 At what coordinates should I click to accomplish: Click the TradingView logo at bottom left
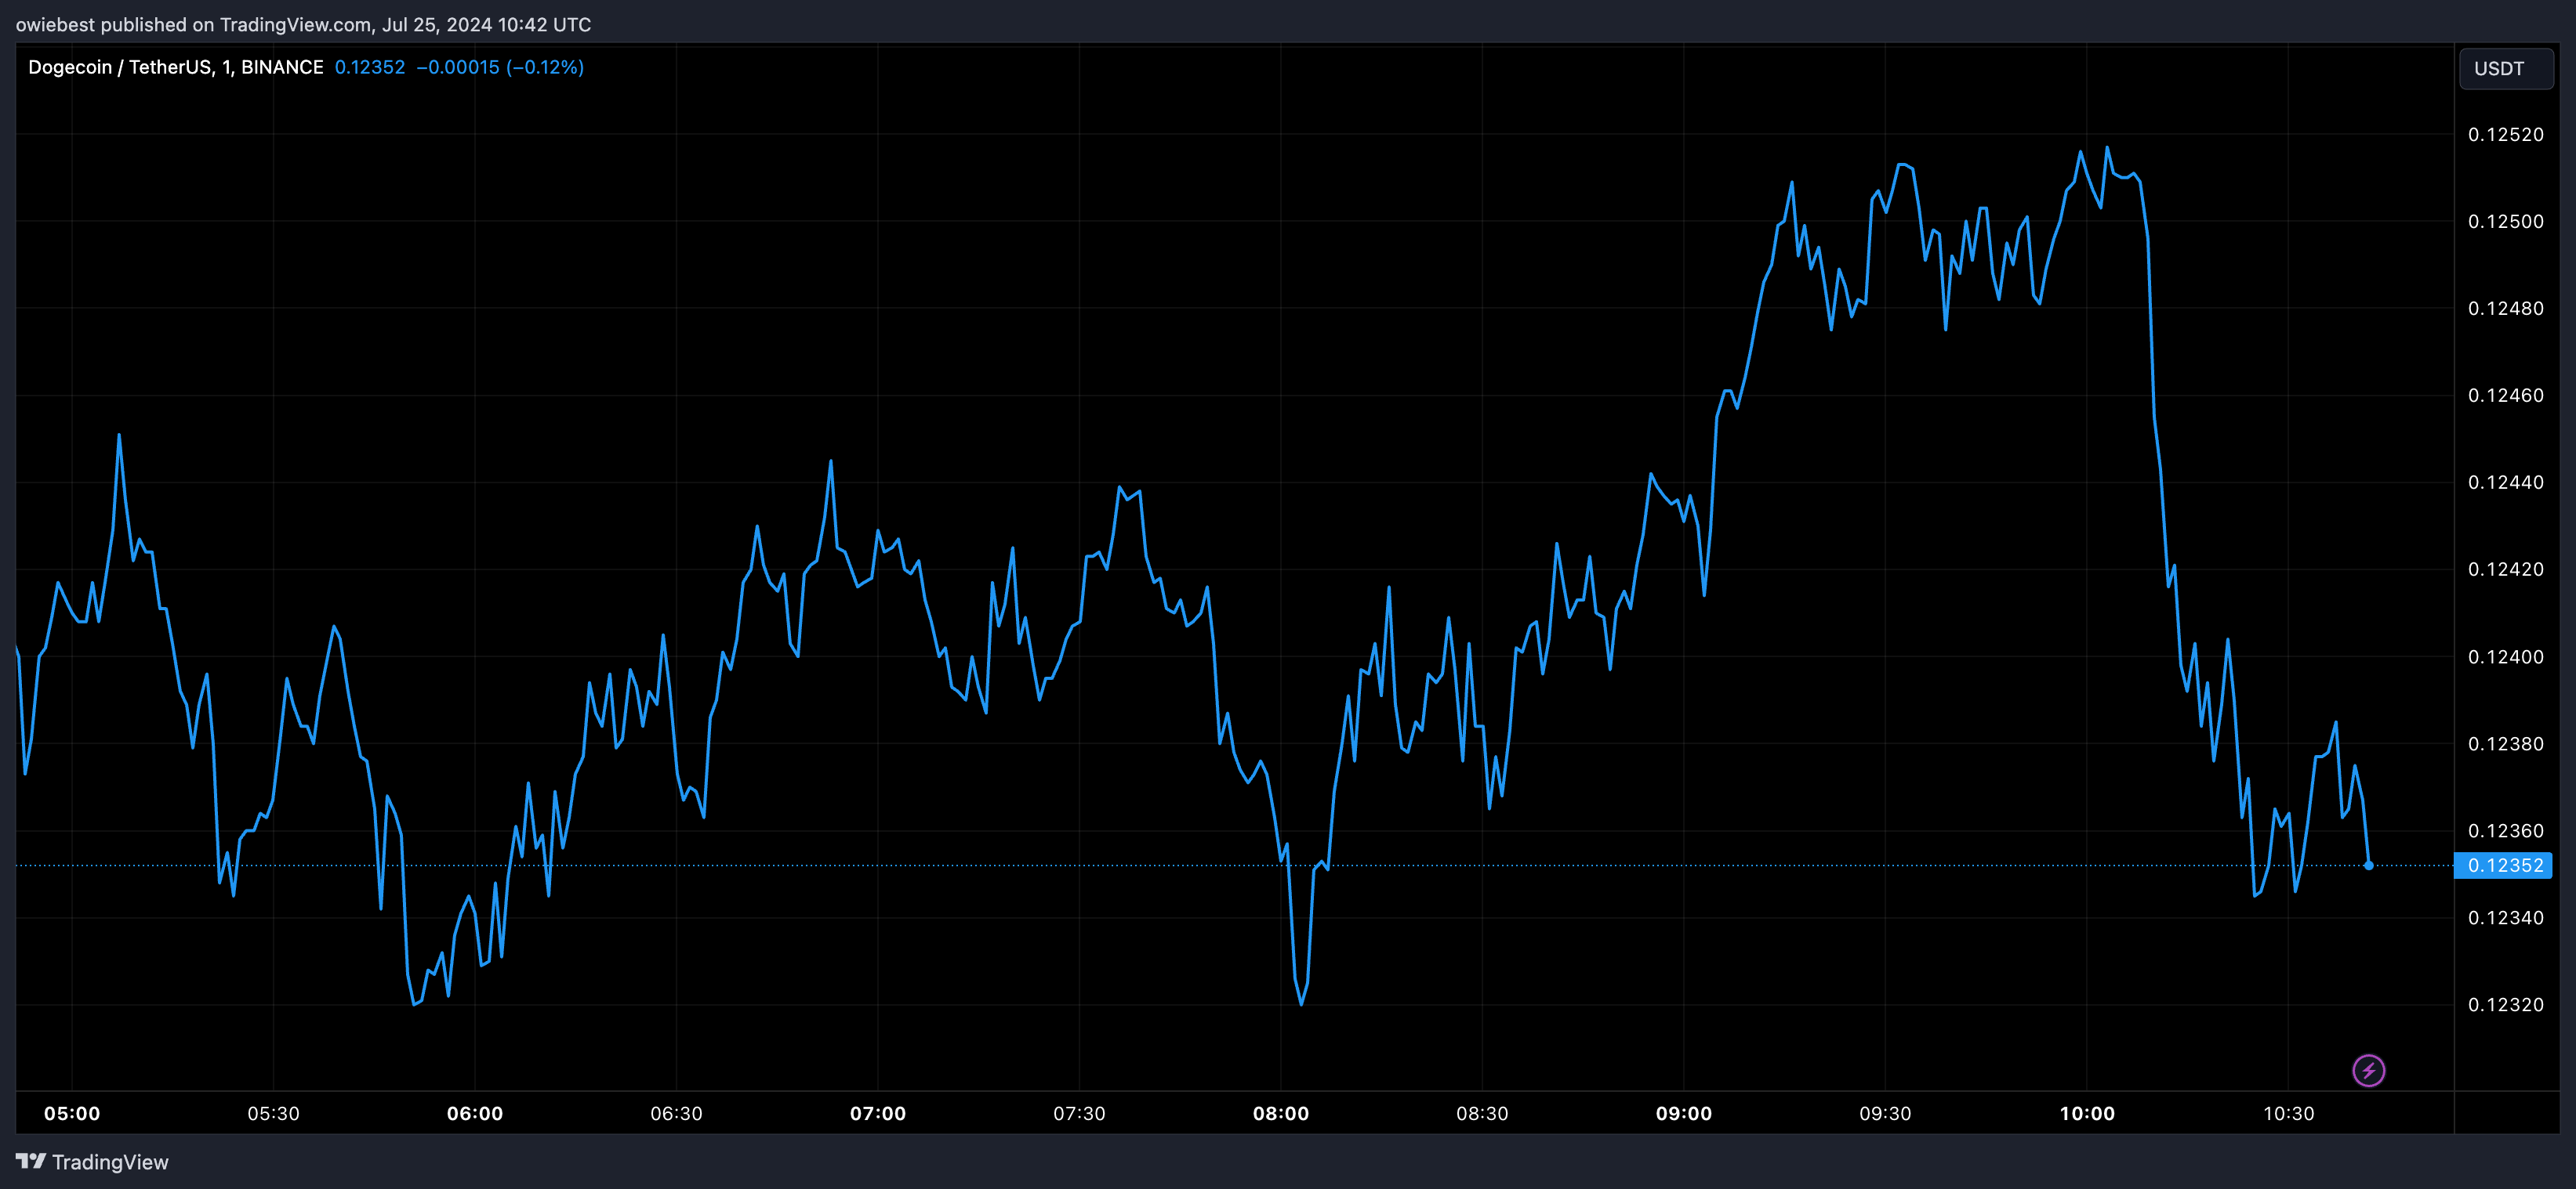tap(92, 1161)
